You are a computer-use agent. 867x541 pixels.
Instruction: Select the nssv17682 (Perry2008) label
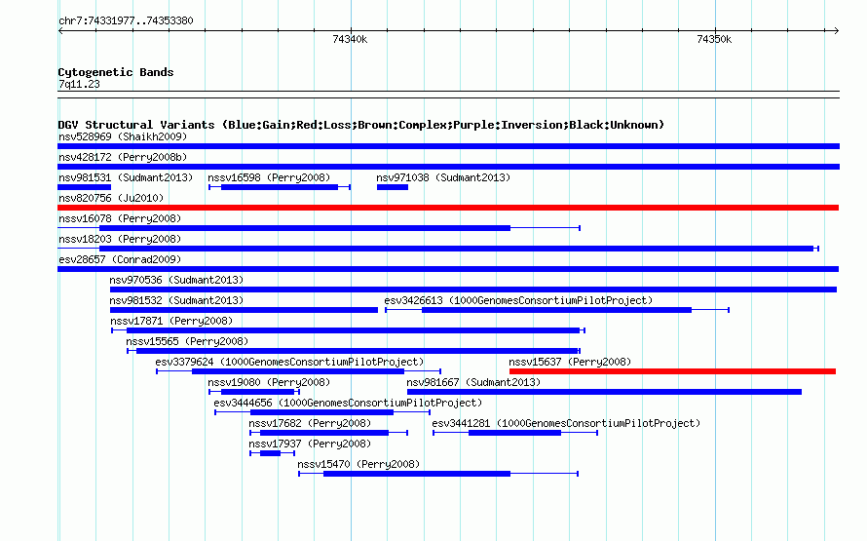point(310,423)
